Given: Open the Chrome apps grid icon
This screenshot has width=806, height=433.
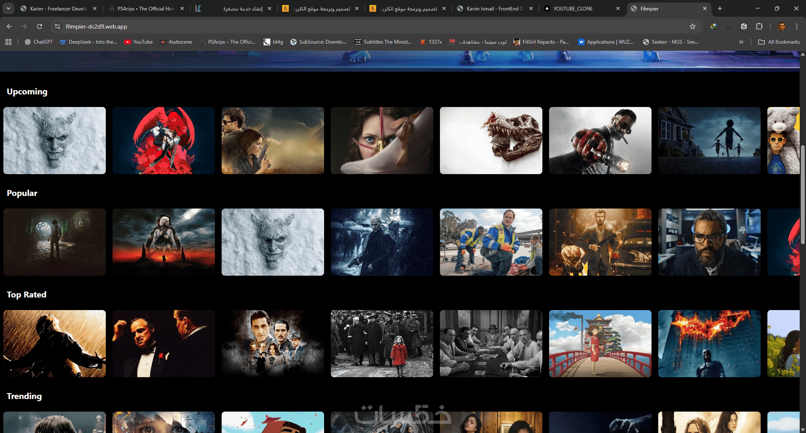Looking at the screenshot, I should (8, 42).
